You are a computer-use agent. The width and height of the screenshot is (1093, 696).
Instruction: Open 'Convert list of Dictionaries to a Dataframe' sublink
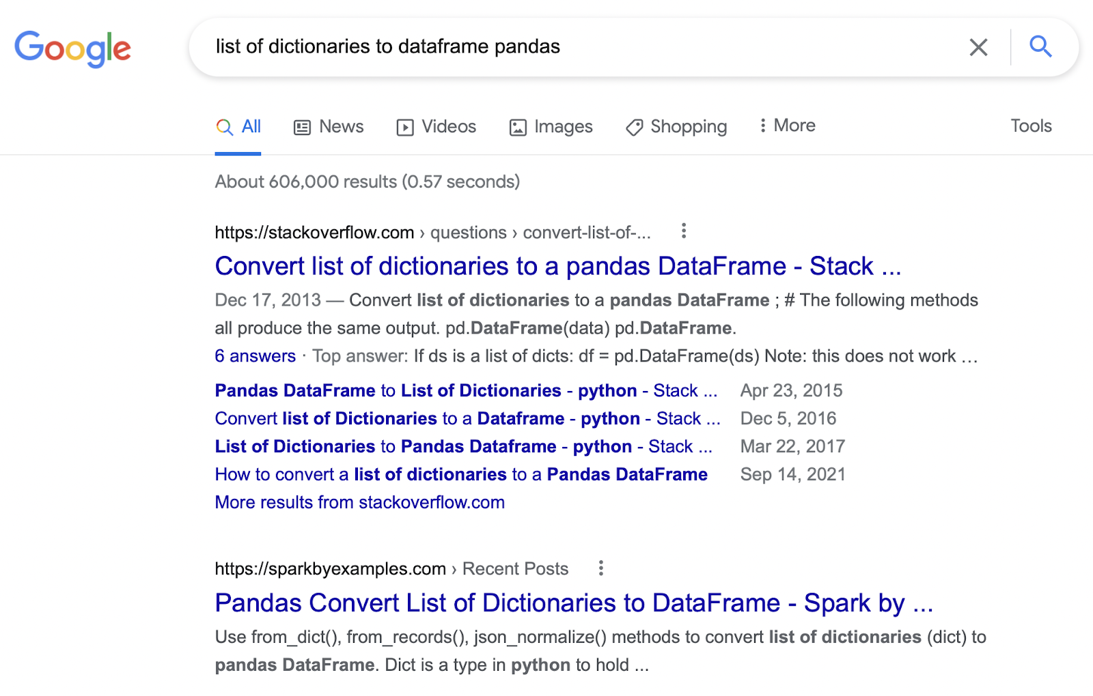coord(468,418)
